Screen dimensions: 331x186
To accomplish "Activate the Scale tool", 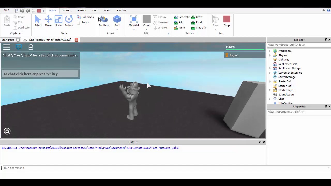I will tap(58, 21).
